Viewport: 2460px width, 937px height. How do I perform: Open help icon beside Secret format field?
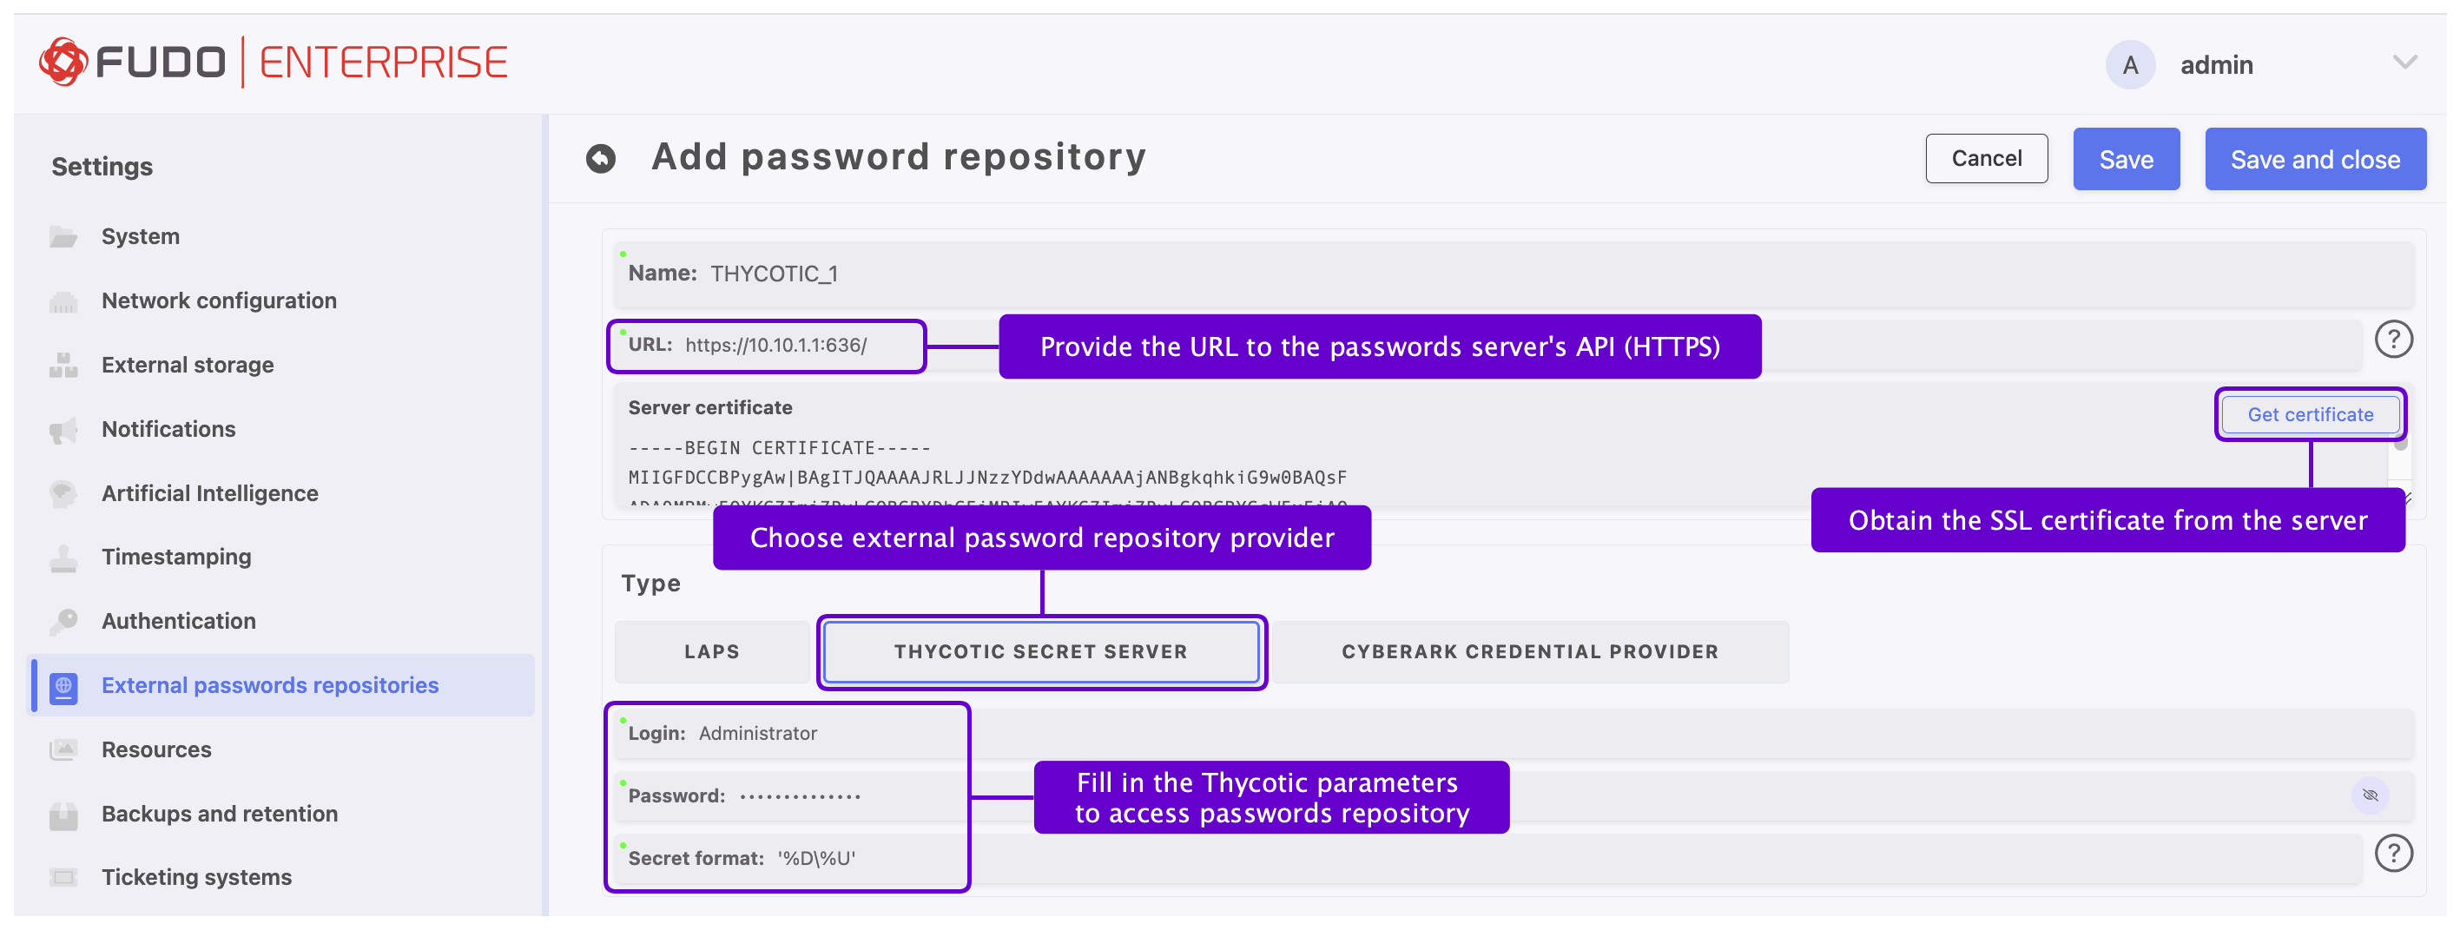coord(2393,853)
